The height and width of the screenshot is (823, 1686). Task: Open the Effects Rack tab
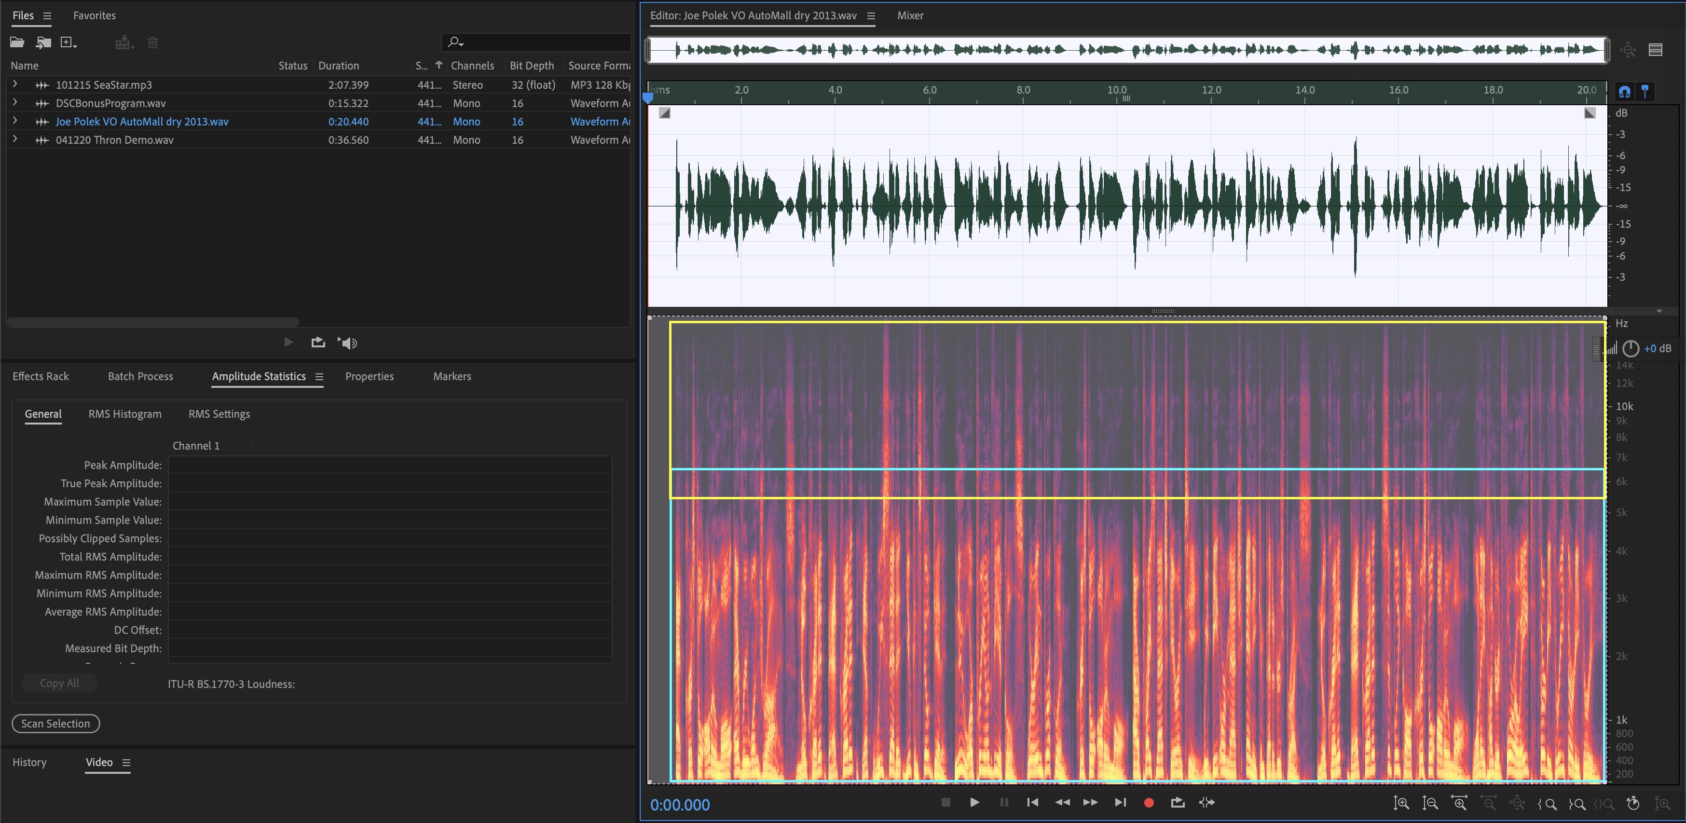click(x=41, y=376)
